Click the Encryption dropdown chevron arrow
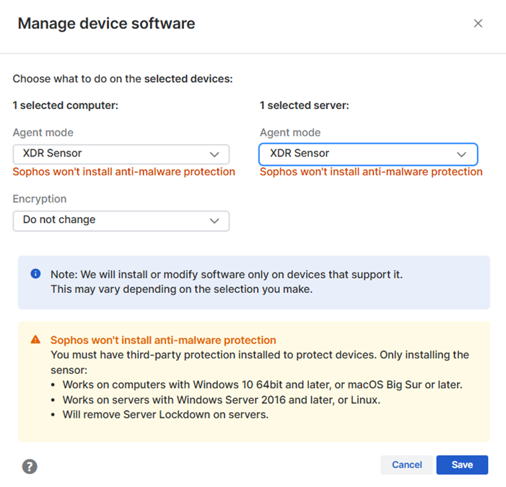 point(214,220)
